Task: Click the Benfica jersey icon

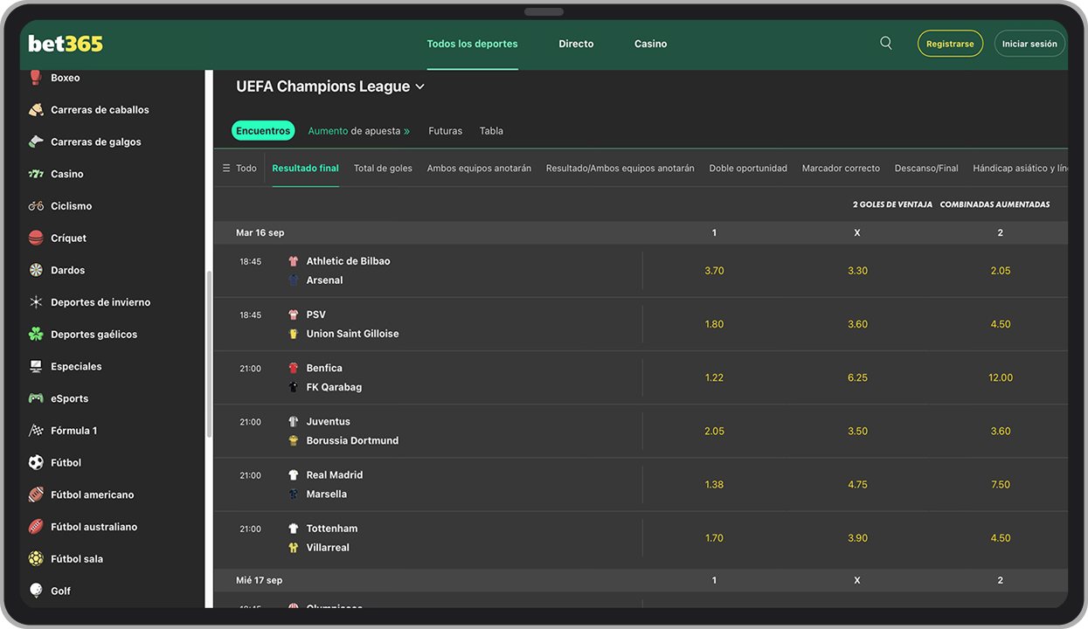Action: click(x=294, y=368)
